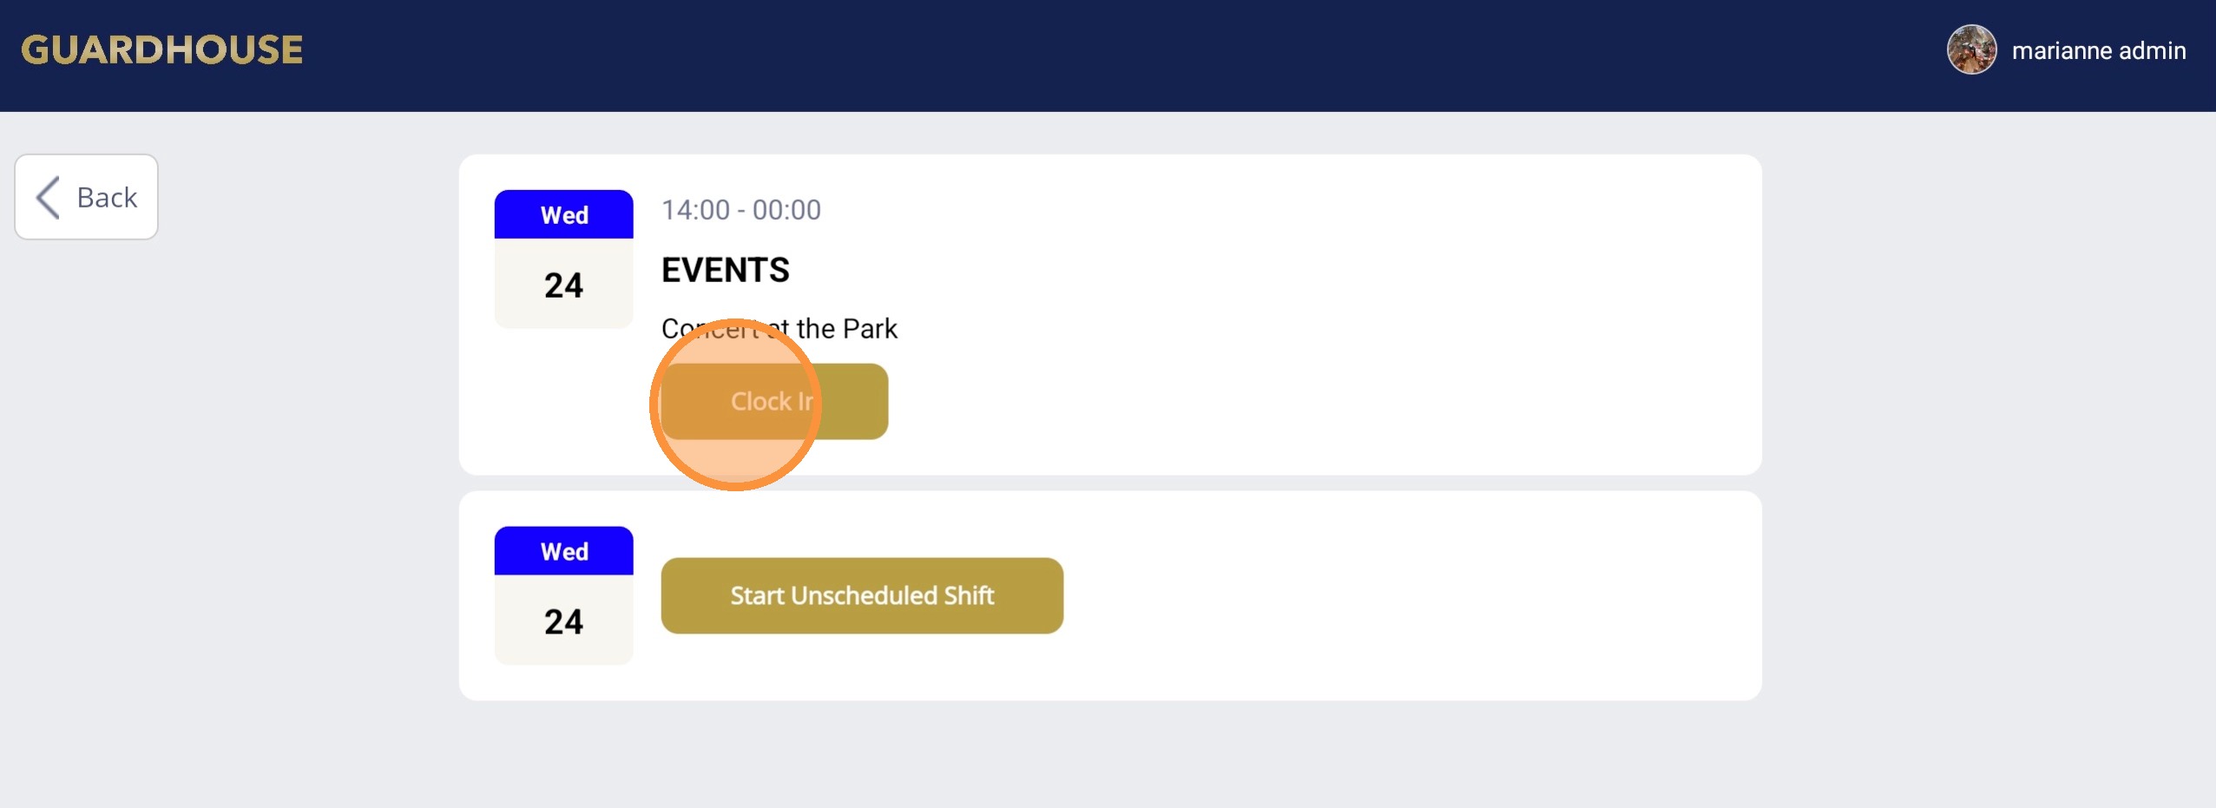Select the EVENTS shift title
This screenshot has height=808, width=2216.
tap(725, 270)
